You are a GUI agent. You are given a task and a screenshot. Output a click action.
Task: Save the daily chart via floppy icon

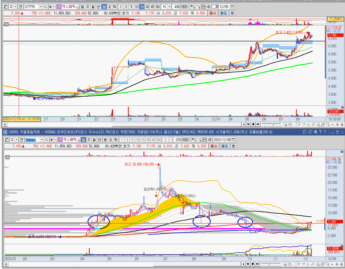pyautogui.click(x=205, y=139)
